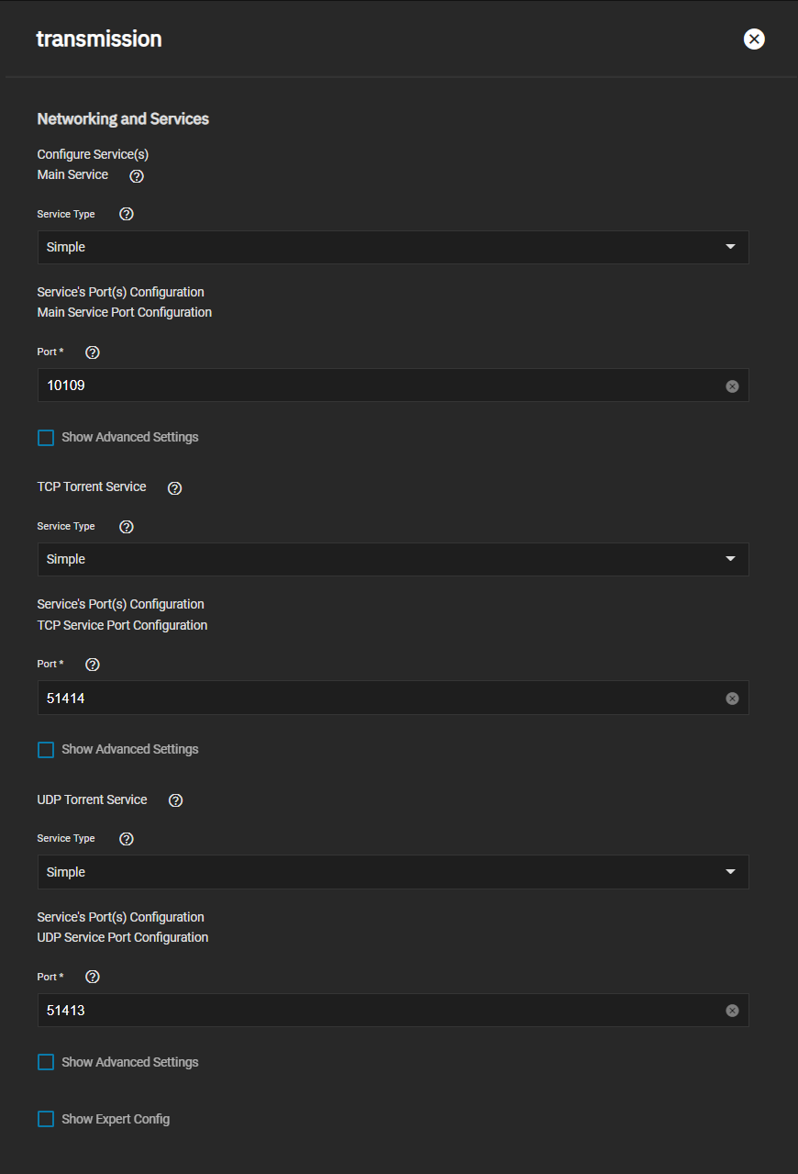Open help tooltip for Main Service
The image size is (798, 1174).
pyautogui.click(x=137, y=175)
